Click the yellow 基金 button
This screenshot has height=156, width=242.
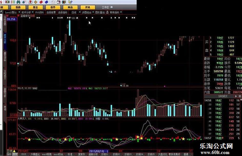[x=36, y=7]
